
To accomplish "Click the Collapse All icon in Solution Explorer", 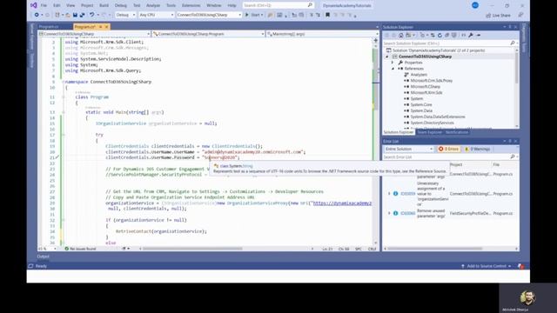I will (446, 35).
